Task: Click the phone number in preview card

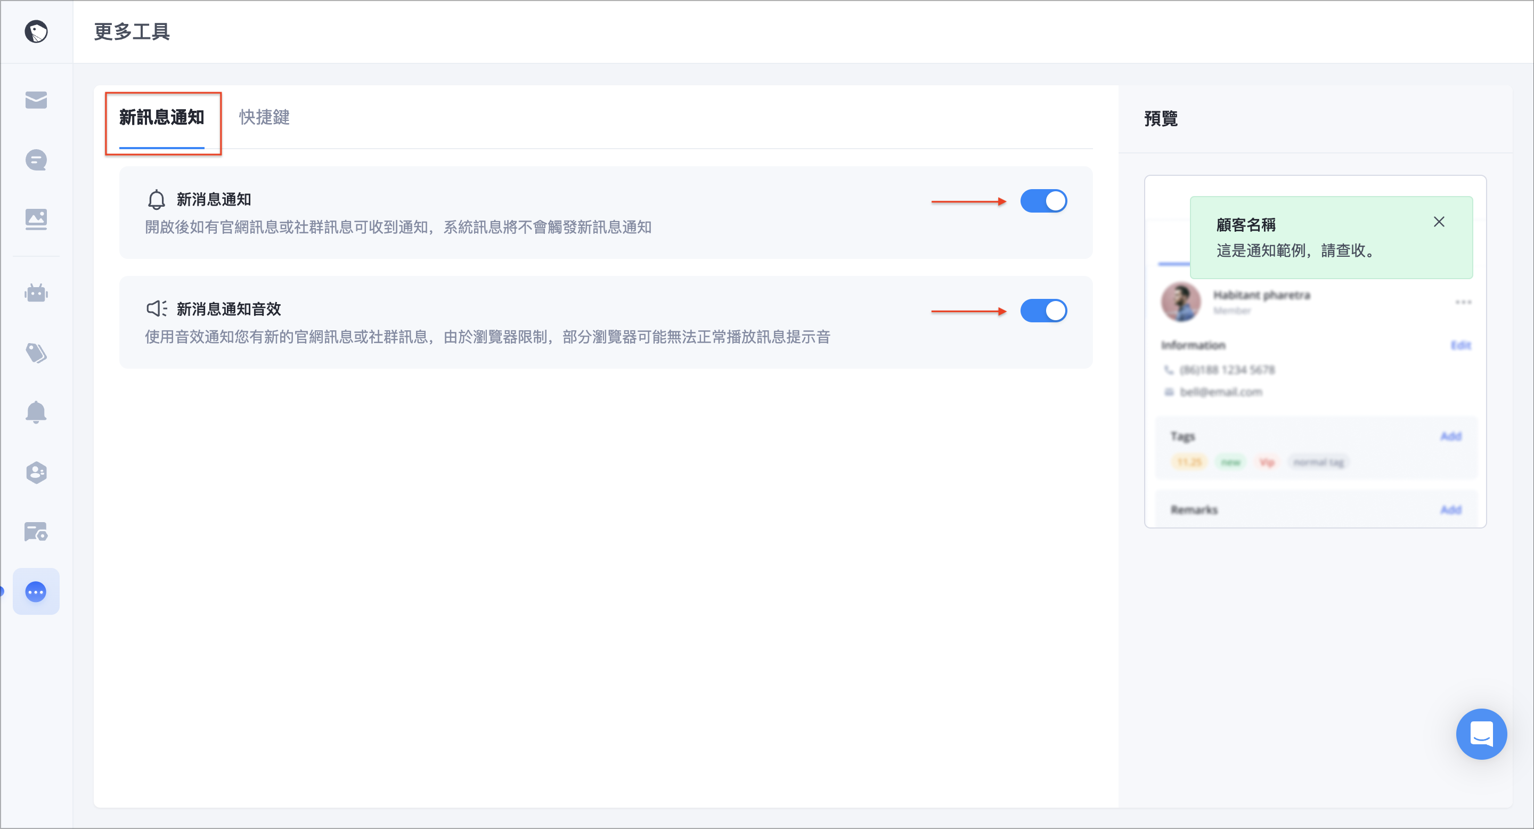Action: [x=1227, y=370]
